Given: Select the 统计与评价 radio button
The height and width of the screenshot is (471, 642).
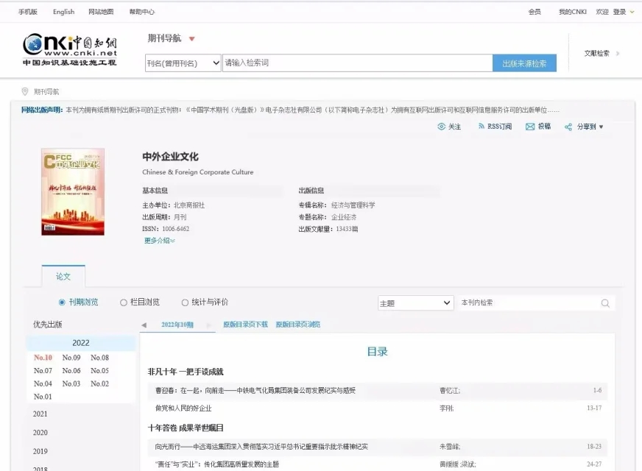Looking at the screenshot, I should pos(185,302).
